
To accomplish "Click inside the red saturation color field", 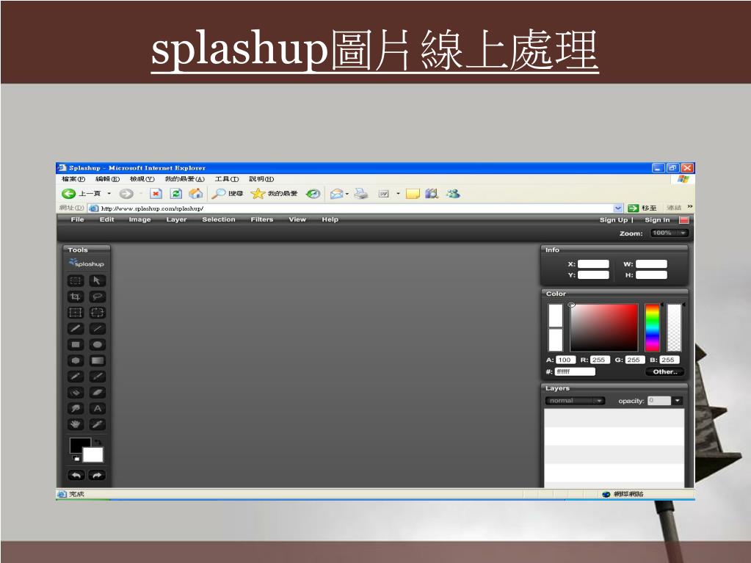I will (x=604, y=328).
